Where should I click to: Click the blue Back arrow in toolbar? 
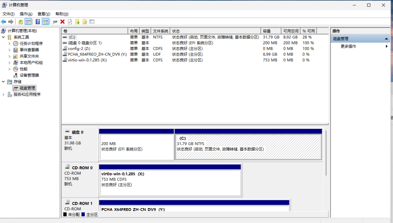pos(3,22)
